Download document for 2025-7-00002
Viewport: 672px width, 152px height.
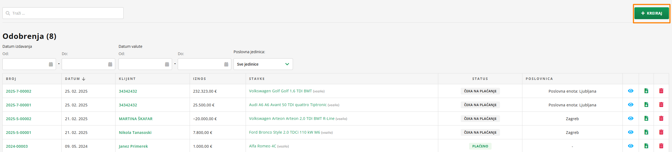646,91
